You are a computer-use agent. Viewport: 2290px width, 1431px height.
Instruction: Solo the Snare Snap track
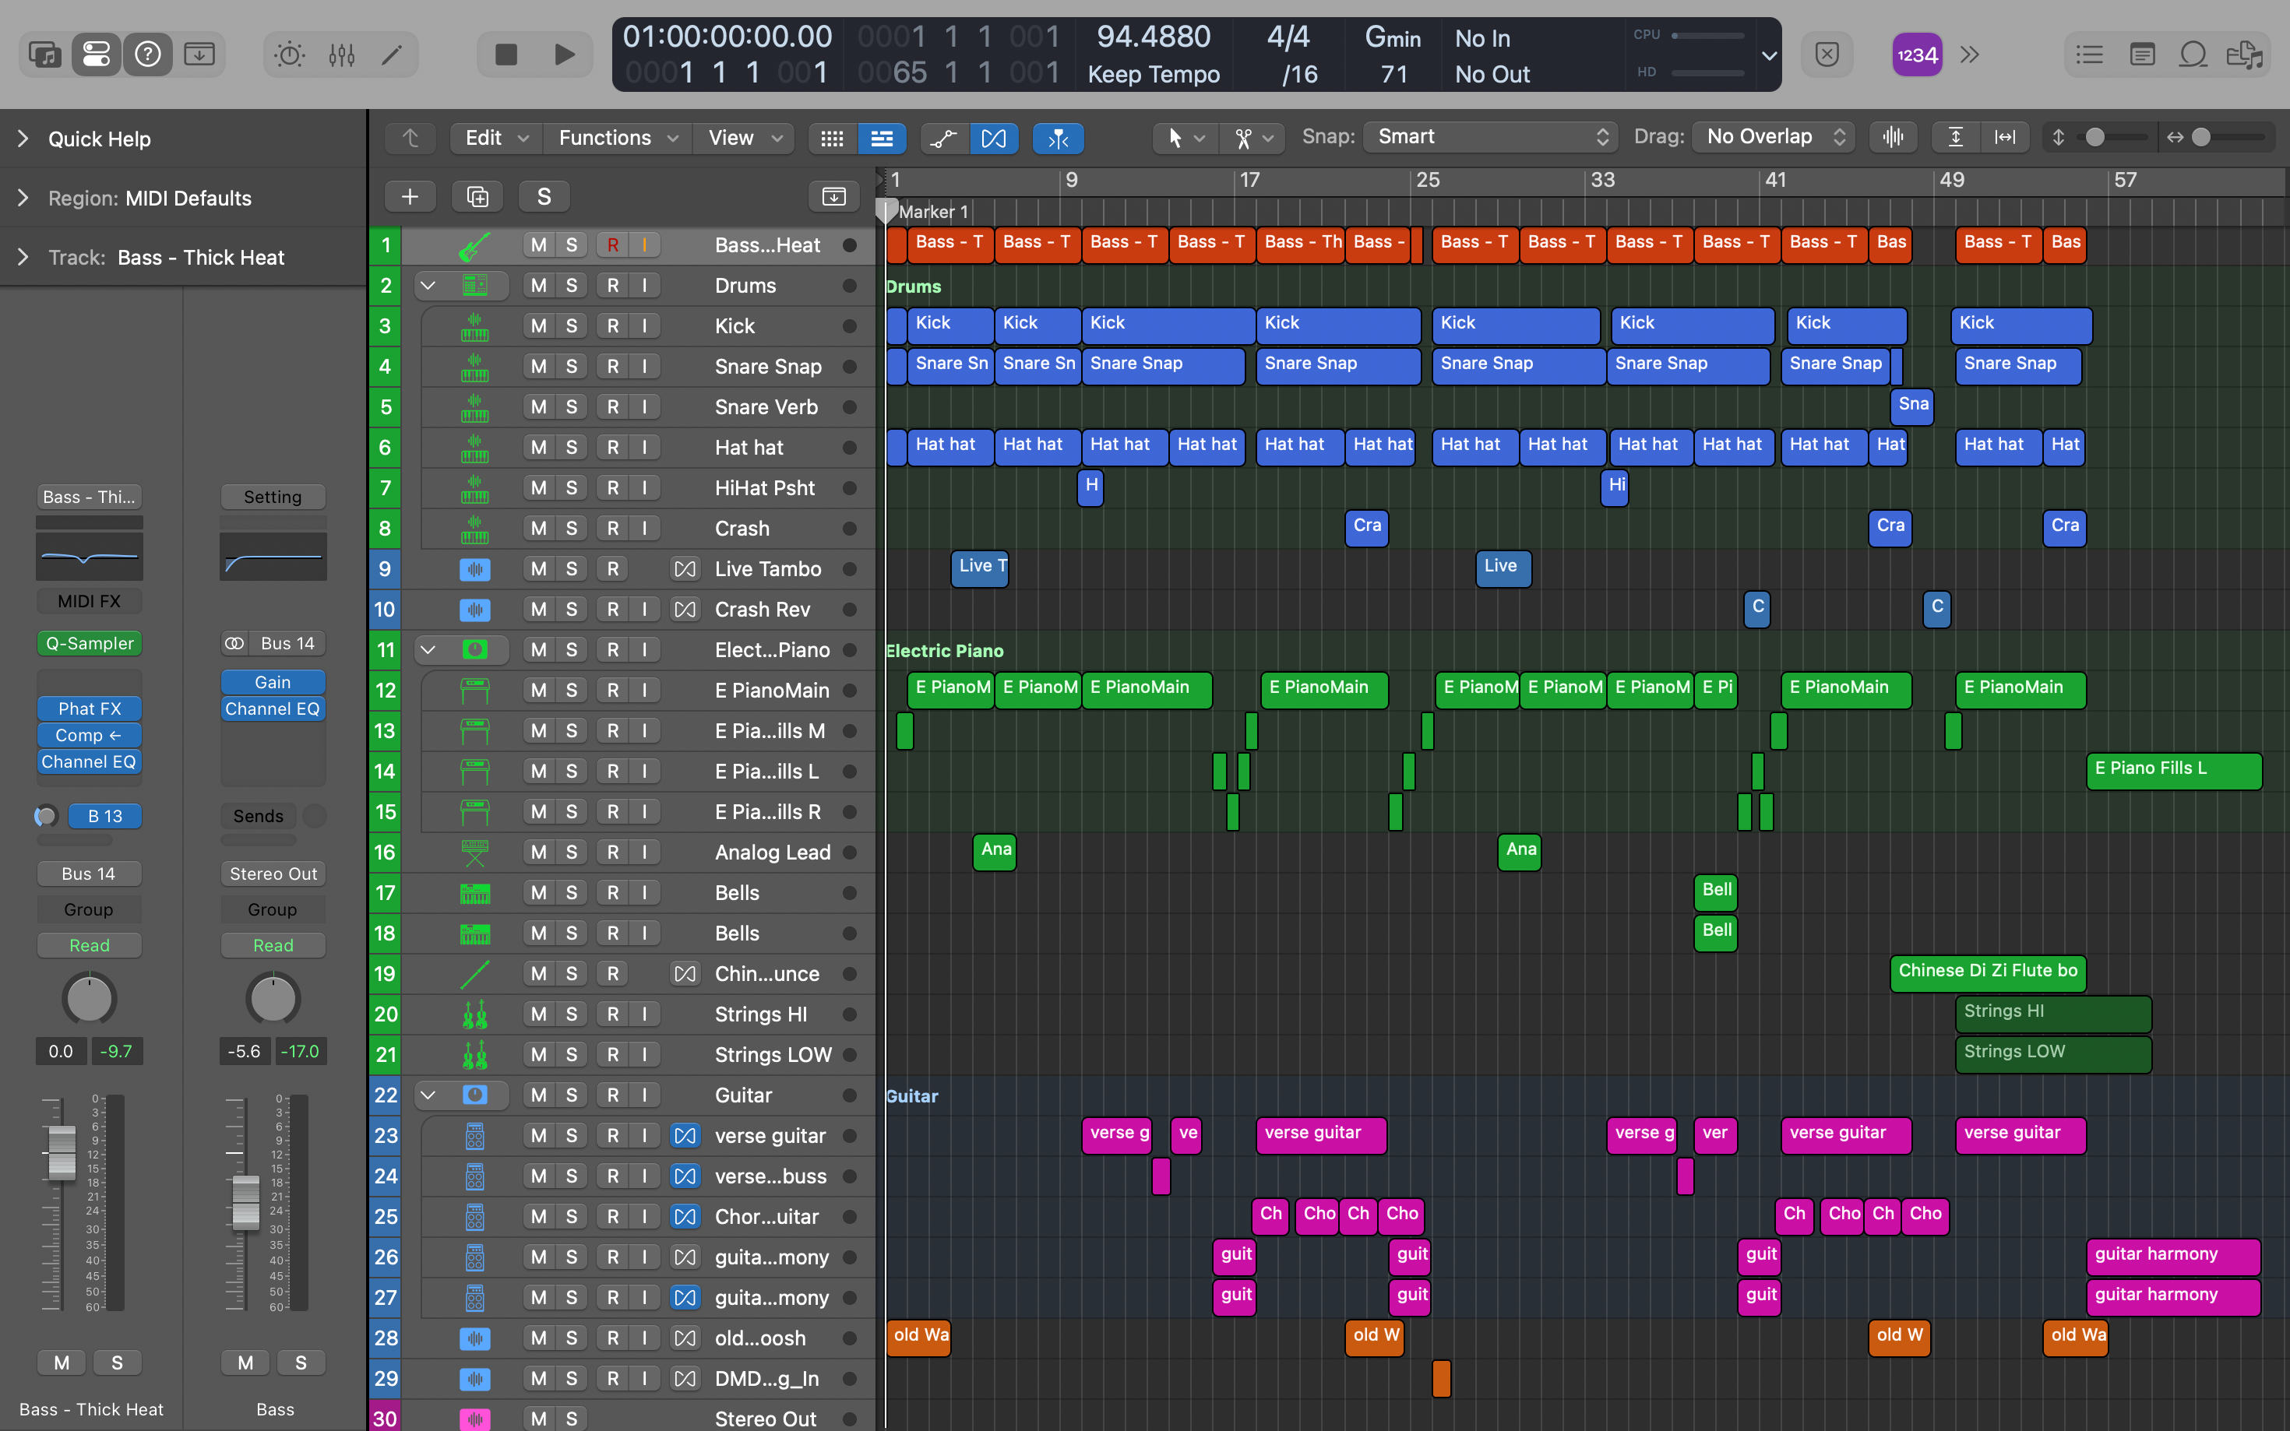coord(572,367)
